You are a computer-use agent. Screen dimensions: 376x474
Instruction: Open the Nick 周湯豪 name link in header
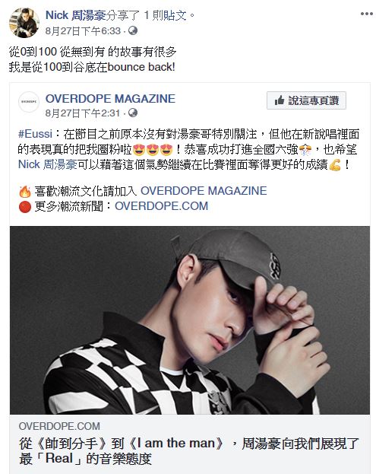tap(75, 15)
